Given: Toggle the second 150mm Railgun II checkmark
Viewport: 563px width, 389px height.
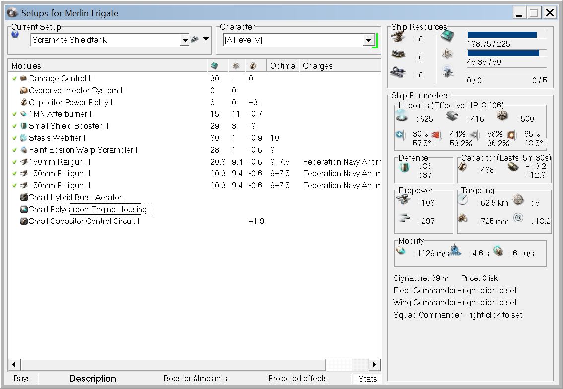Looking at the screenshot, I should tap(14, 173).
